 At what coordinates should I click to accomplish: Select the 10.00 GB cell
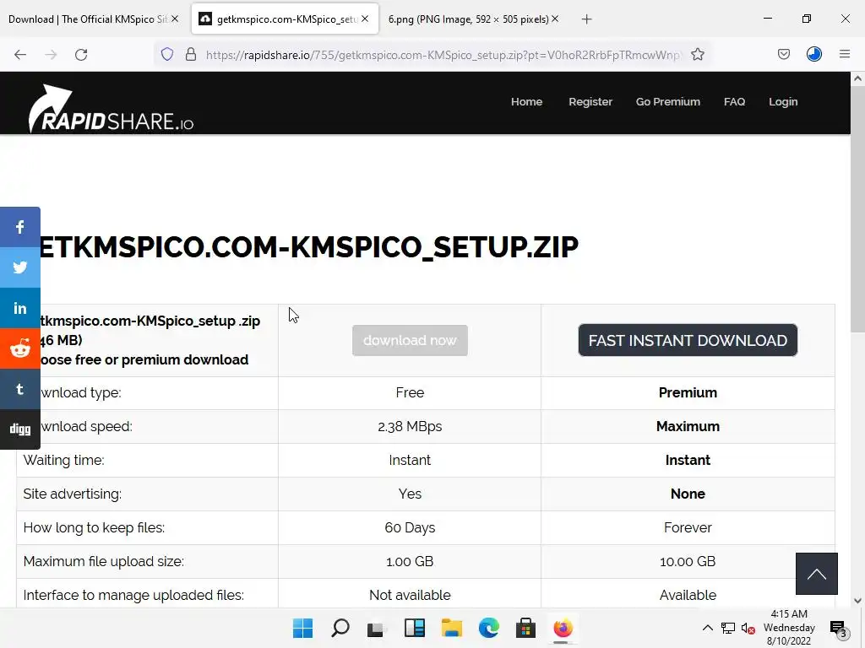pos(688,561)
